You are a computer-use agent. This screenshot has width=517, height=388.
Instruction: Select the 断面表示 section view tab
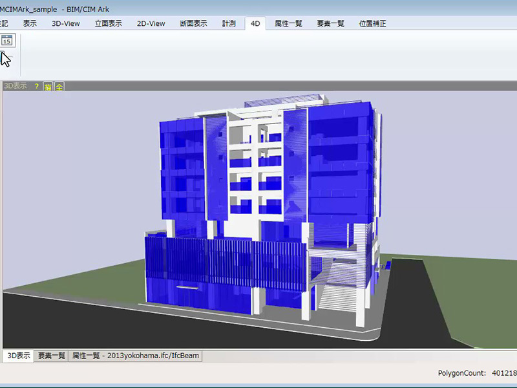coord(193,23)
